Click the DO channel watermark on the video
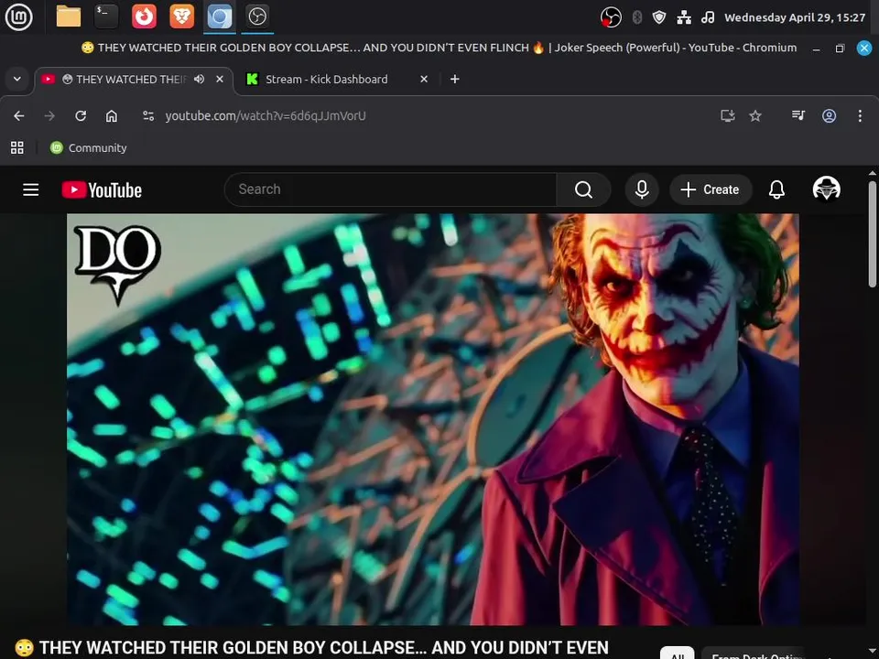The image size is (879, 659). pyautogui.click(x=118, y=265)
